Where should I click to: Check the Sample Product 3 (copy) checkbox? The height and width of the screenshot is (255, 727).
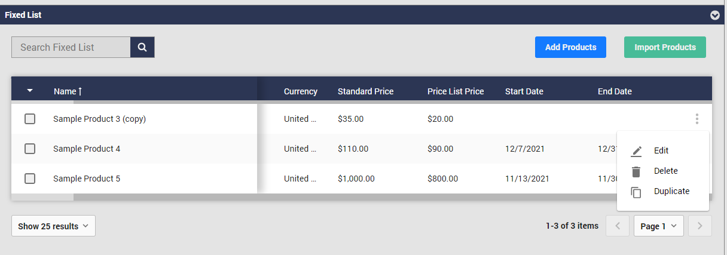[30, 119]
